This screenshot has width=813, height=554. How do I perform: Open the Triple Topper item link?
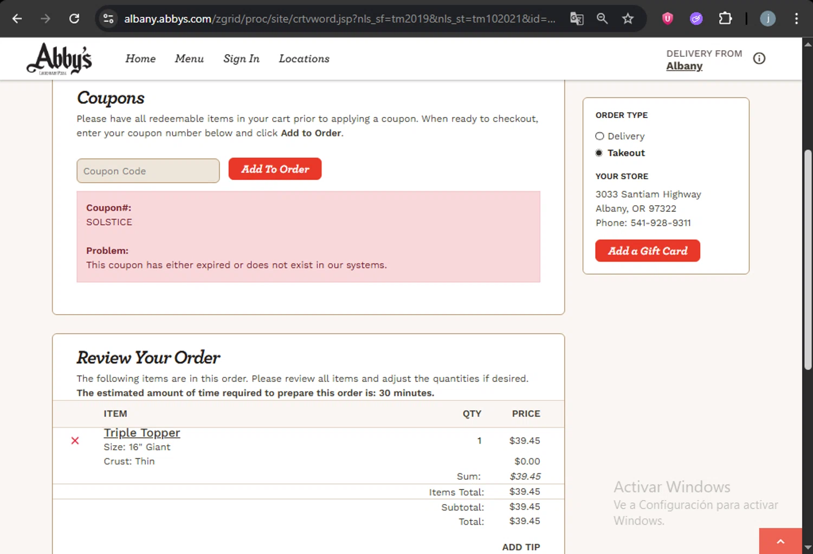point(142,433)
